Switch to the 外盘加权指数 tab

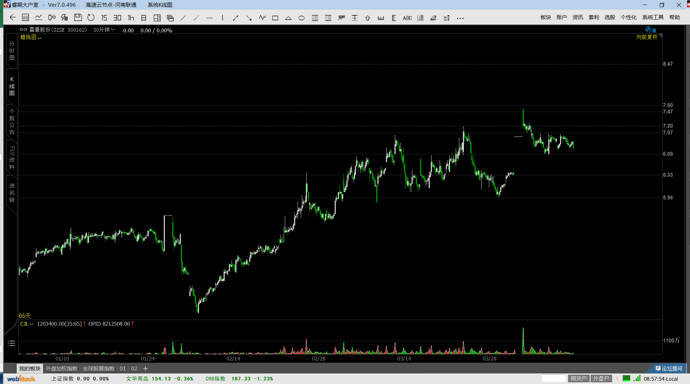(x=62, y=369)
